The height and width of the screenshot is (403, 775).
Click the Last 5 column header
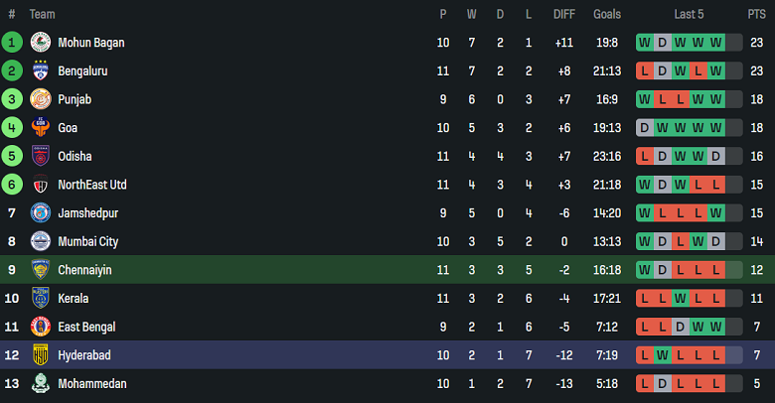click(x=690, y=14)
